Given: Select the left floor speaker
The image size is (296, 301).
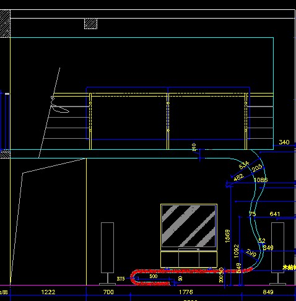Looking at the screenshot, I should tap(107, 254).
